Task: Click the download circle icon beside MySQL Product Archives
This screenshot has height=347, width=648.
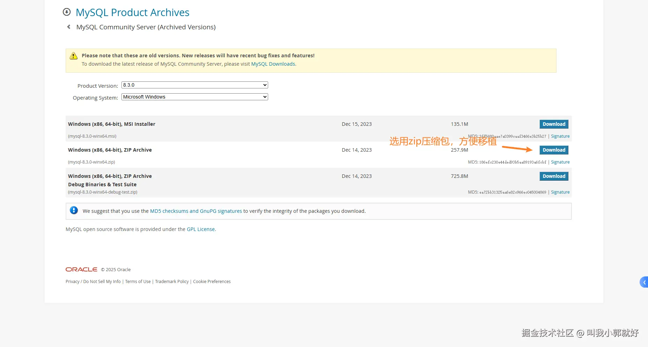Action: tap(67, 12)
